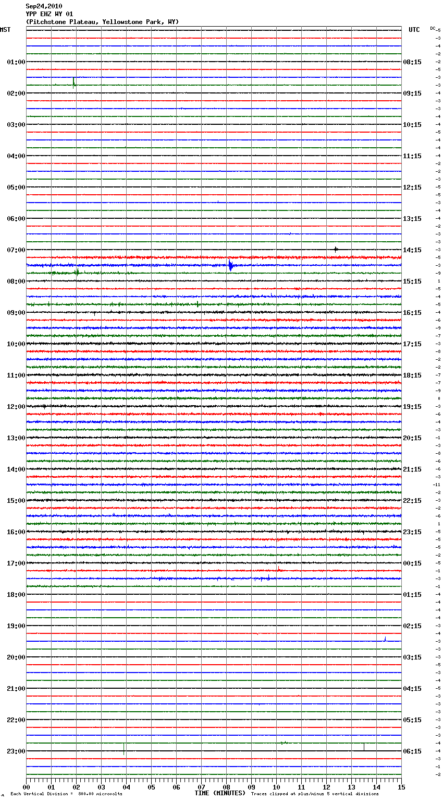Select the 11:00 MST time label
This screenshot has height=801, width=443.
click(16, 375)
